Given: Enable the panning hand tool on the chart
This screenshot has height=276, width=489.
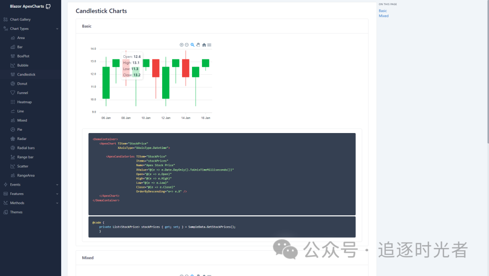Looking at the screenshot, I should point(198,45).
